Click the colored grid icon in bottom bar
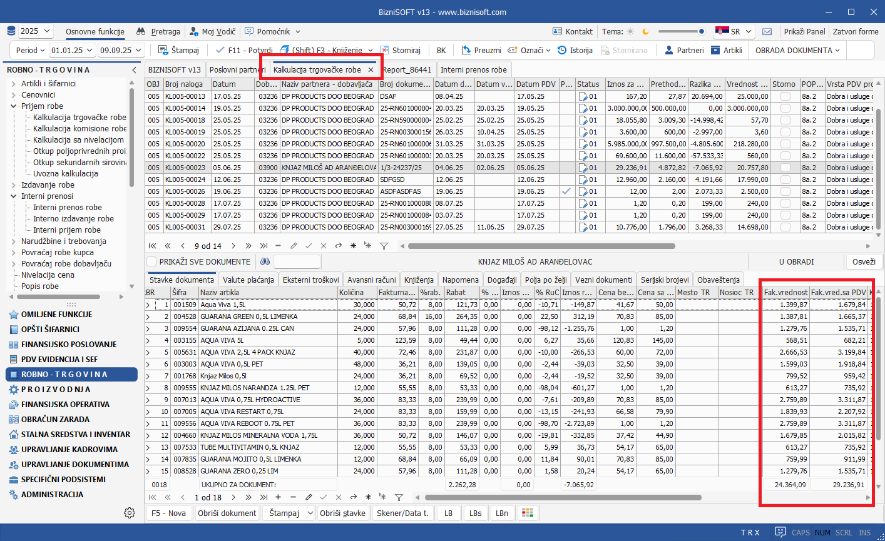 click(528, 513)
